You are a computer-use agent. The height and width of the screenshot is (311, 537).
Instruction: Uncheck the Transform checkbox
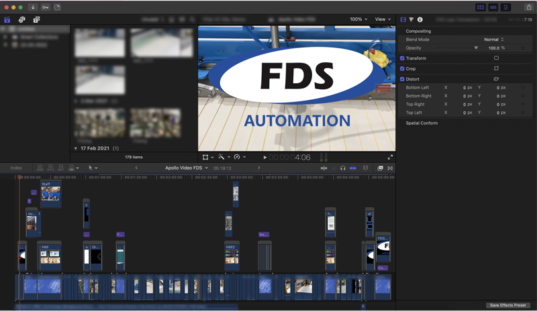pyautogui.click(x=402, y=58)
